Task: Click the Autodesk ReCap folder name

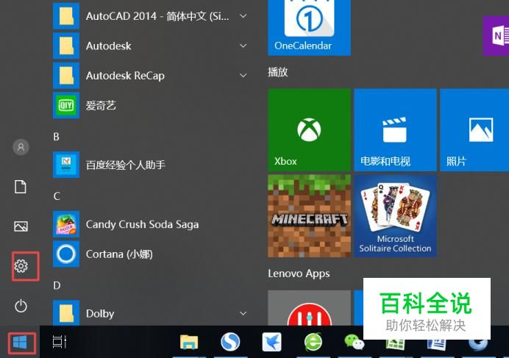Action: click(125, 76)
